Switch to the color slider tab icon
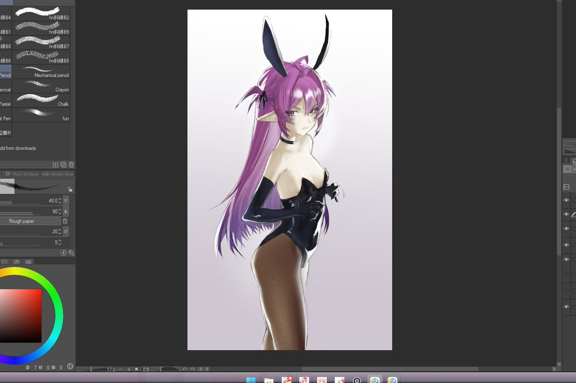 click(x=5, y=262)
